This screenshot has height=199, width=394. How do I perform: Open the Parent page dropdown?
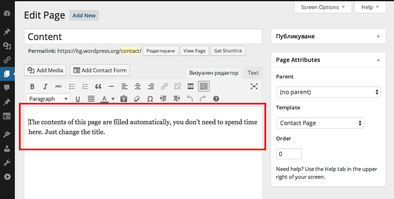point(328,92)
